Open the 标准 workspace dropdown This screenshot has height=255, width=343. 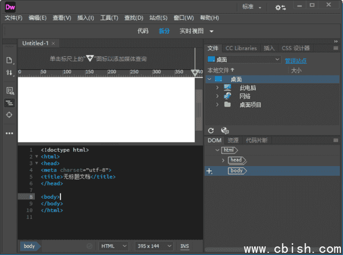click(x=252, y=7)
